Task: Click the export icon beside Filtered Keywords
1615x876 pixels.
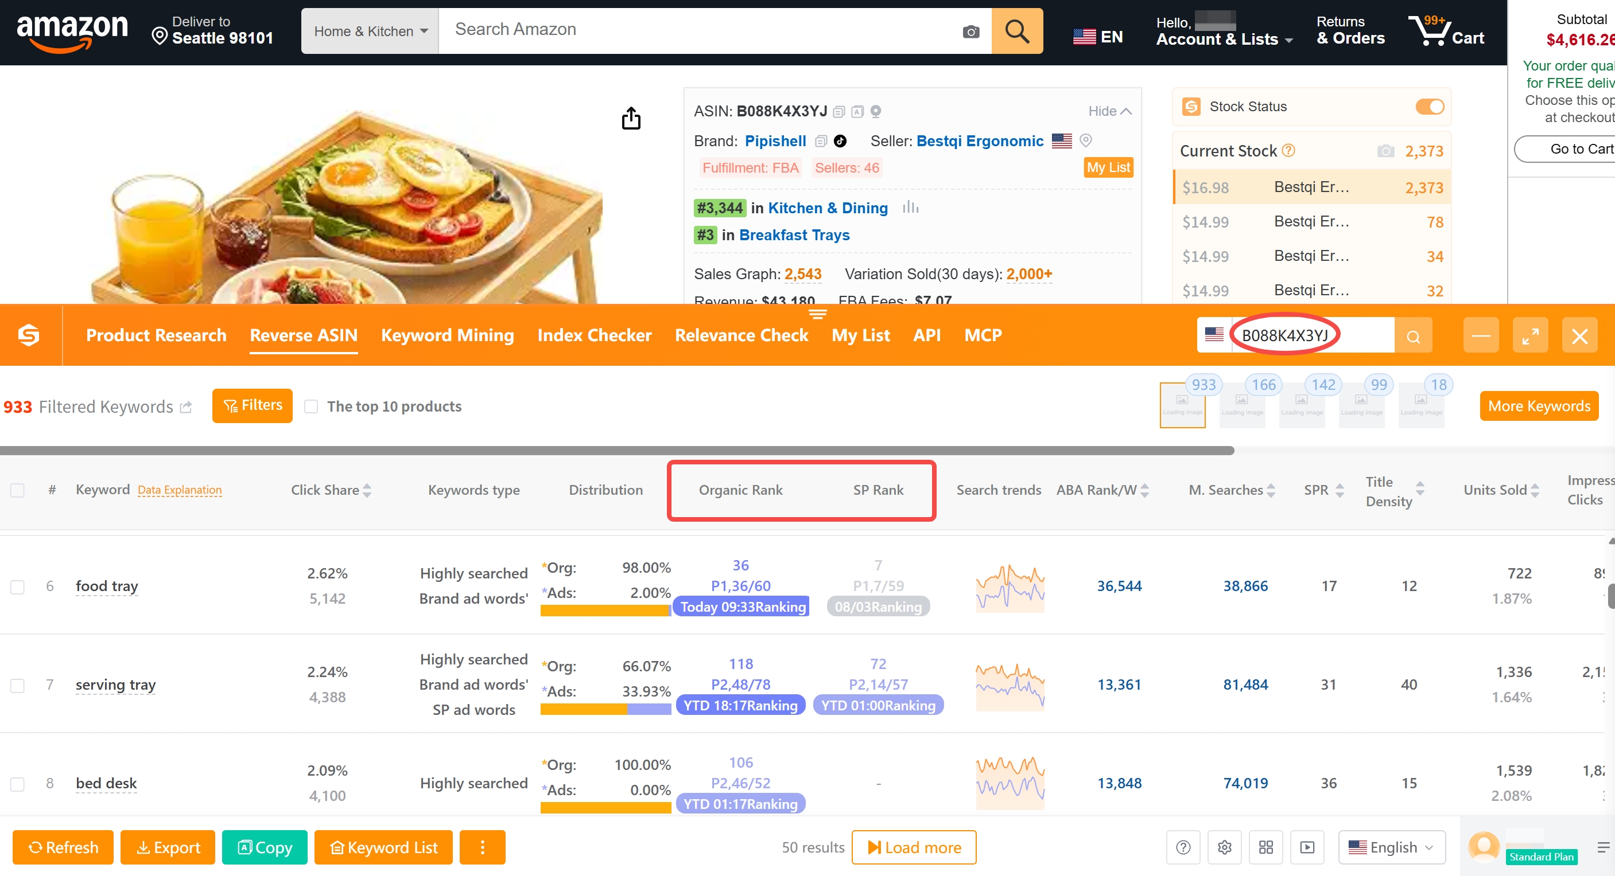Action: pos(185,407)
